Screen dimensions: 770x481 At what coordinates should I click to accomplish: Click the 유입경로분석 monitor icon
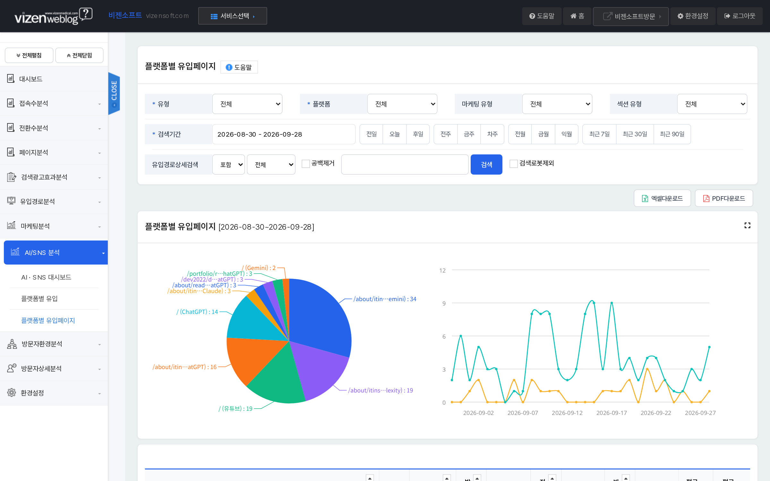pyautogui.click(x=11, y=201)
